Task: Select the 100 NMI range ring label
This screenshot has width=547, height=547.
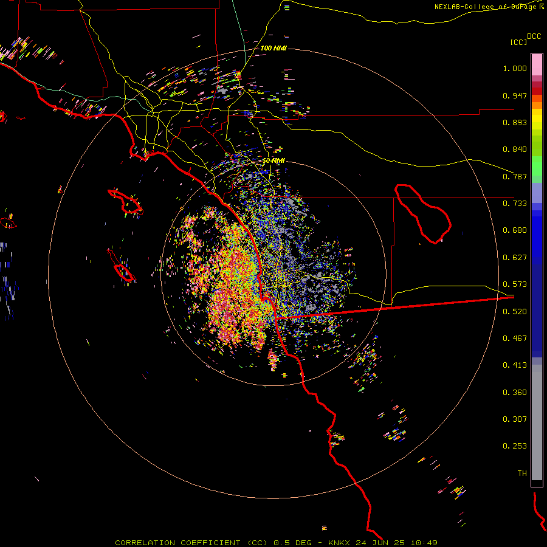Action: (273, 48)
